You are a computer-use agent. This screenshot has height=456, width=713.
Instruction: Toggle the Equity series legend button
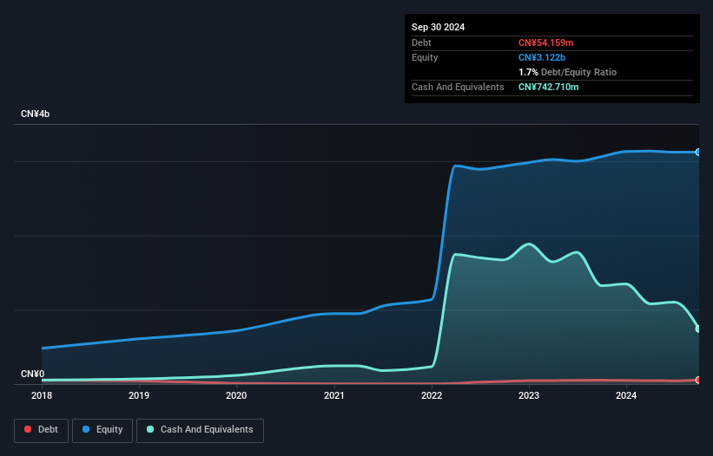[102, 430]
